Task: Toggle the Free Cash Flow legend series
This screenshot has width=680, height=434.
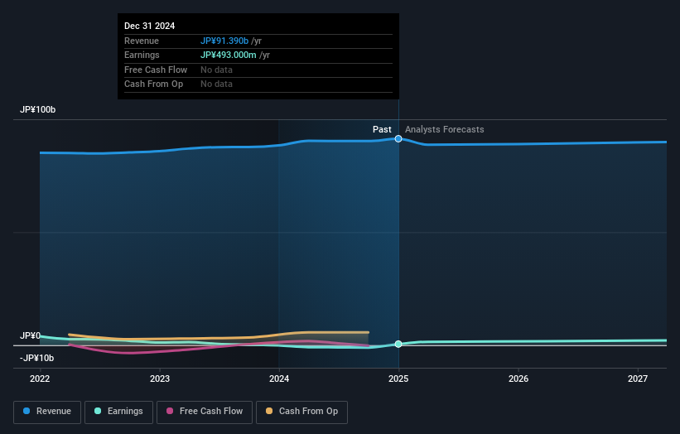Action: pyautogui.click(x=205, y=412)
